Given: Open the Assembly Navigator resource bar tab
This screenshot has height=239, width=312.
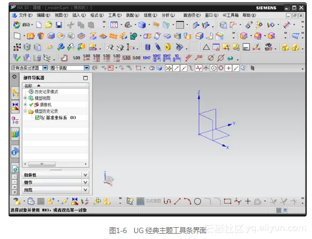Looking at the screenshot, I should click(x=15, y=93).
